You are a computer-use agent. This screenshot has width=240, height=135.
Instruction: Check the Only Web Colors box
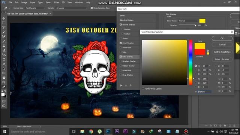[143, 88]
